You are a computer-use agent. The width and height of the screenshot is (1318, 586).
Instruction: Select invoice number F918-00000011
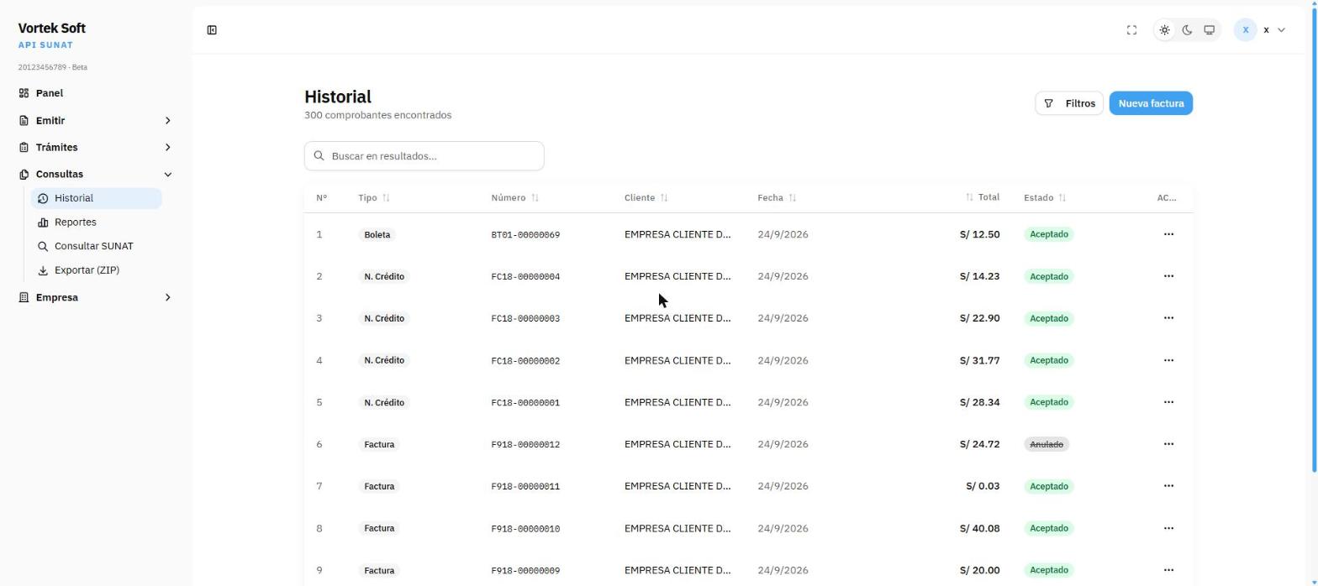coord(525,487)
